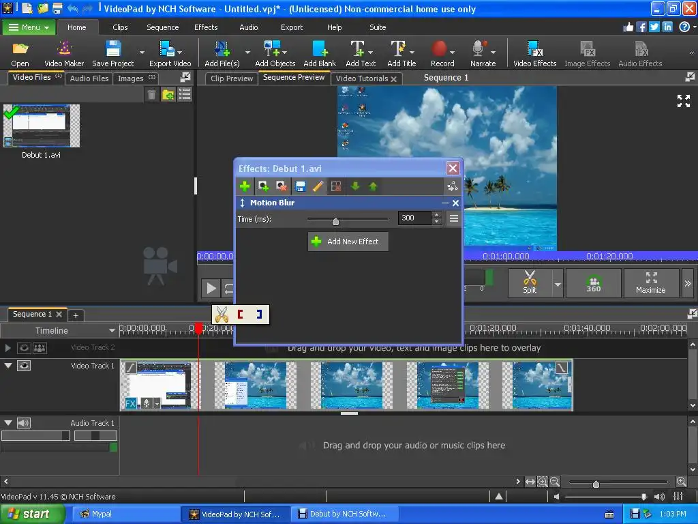Open the Split dropdown arrow
The width and height of the screenshot is (698, 524).
tap(558, 284)
